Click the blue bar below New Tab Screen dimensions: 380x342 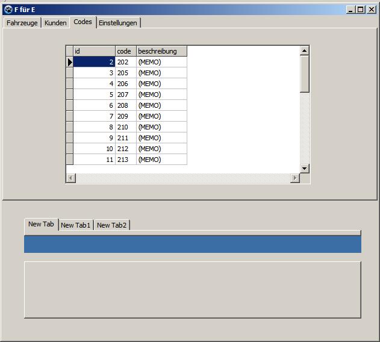(192, 244)
